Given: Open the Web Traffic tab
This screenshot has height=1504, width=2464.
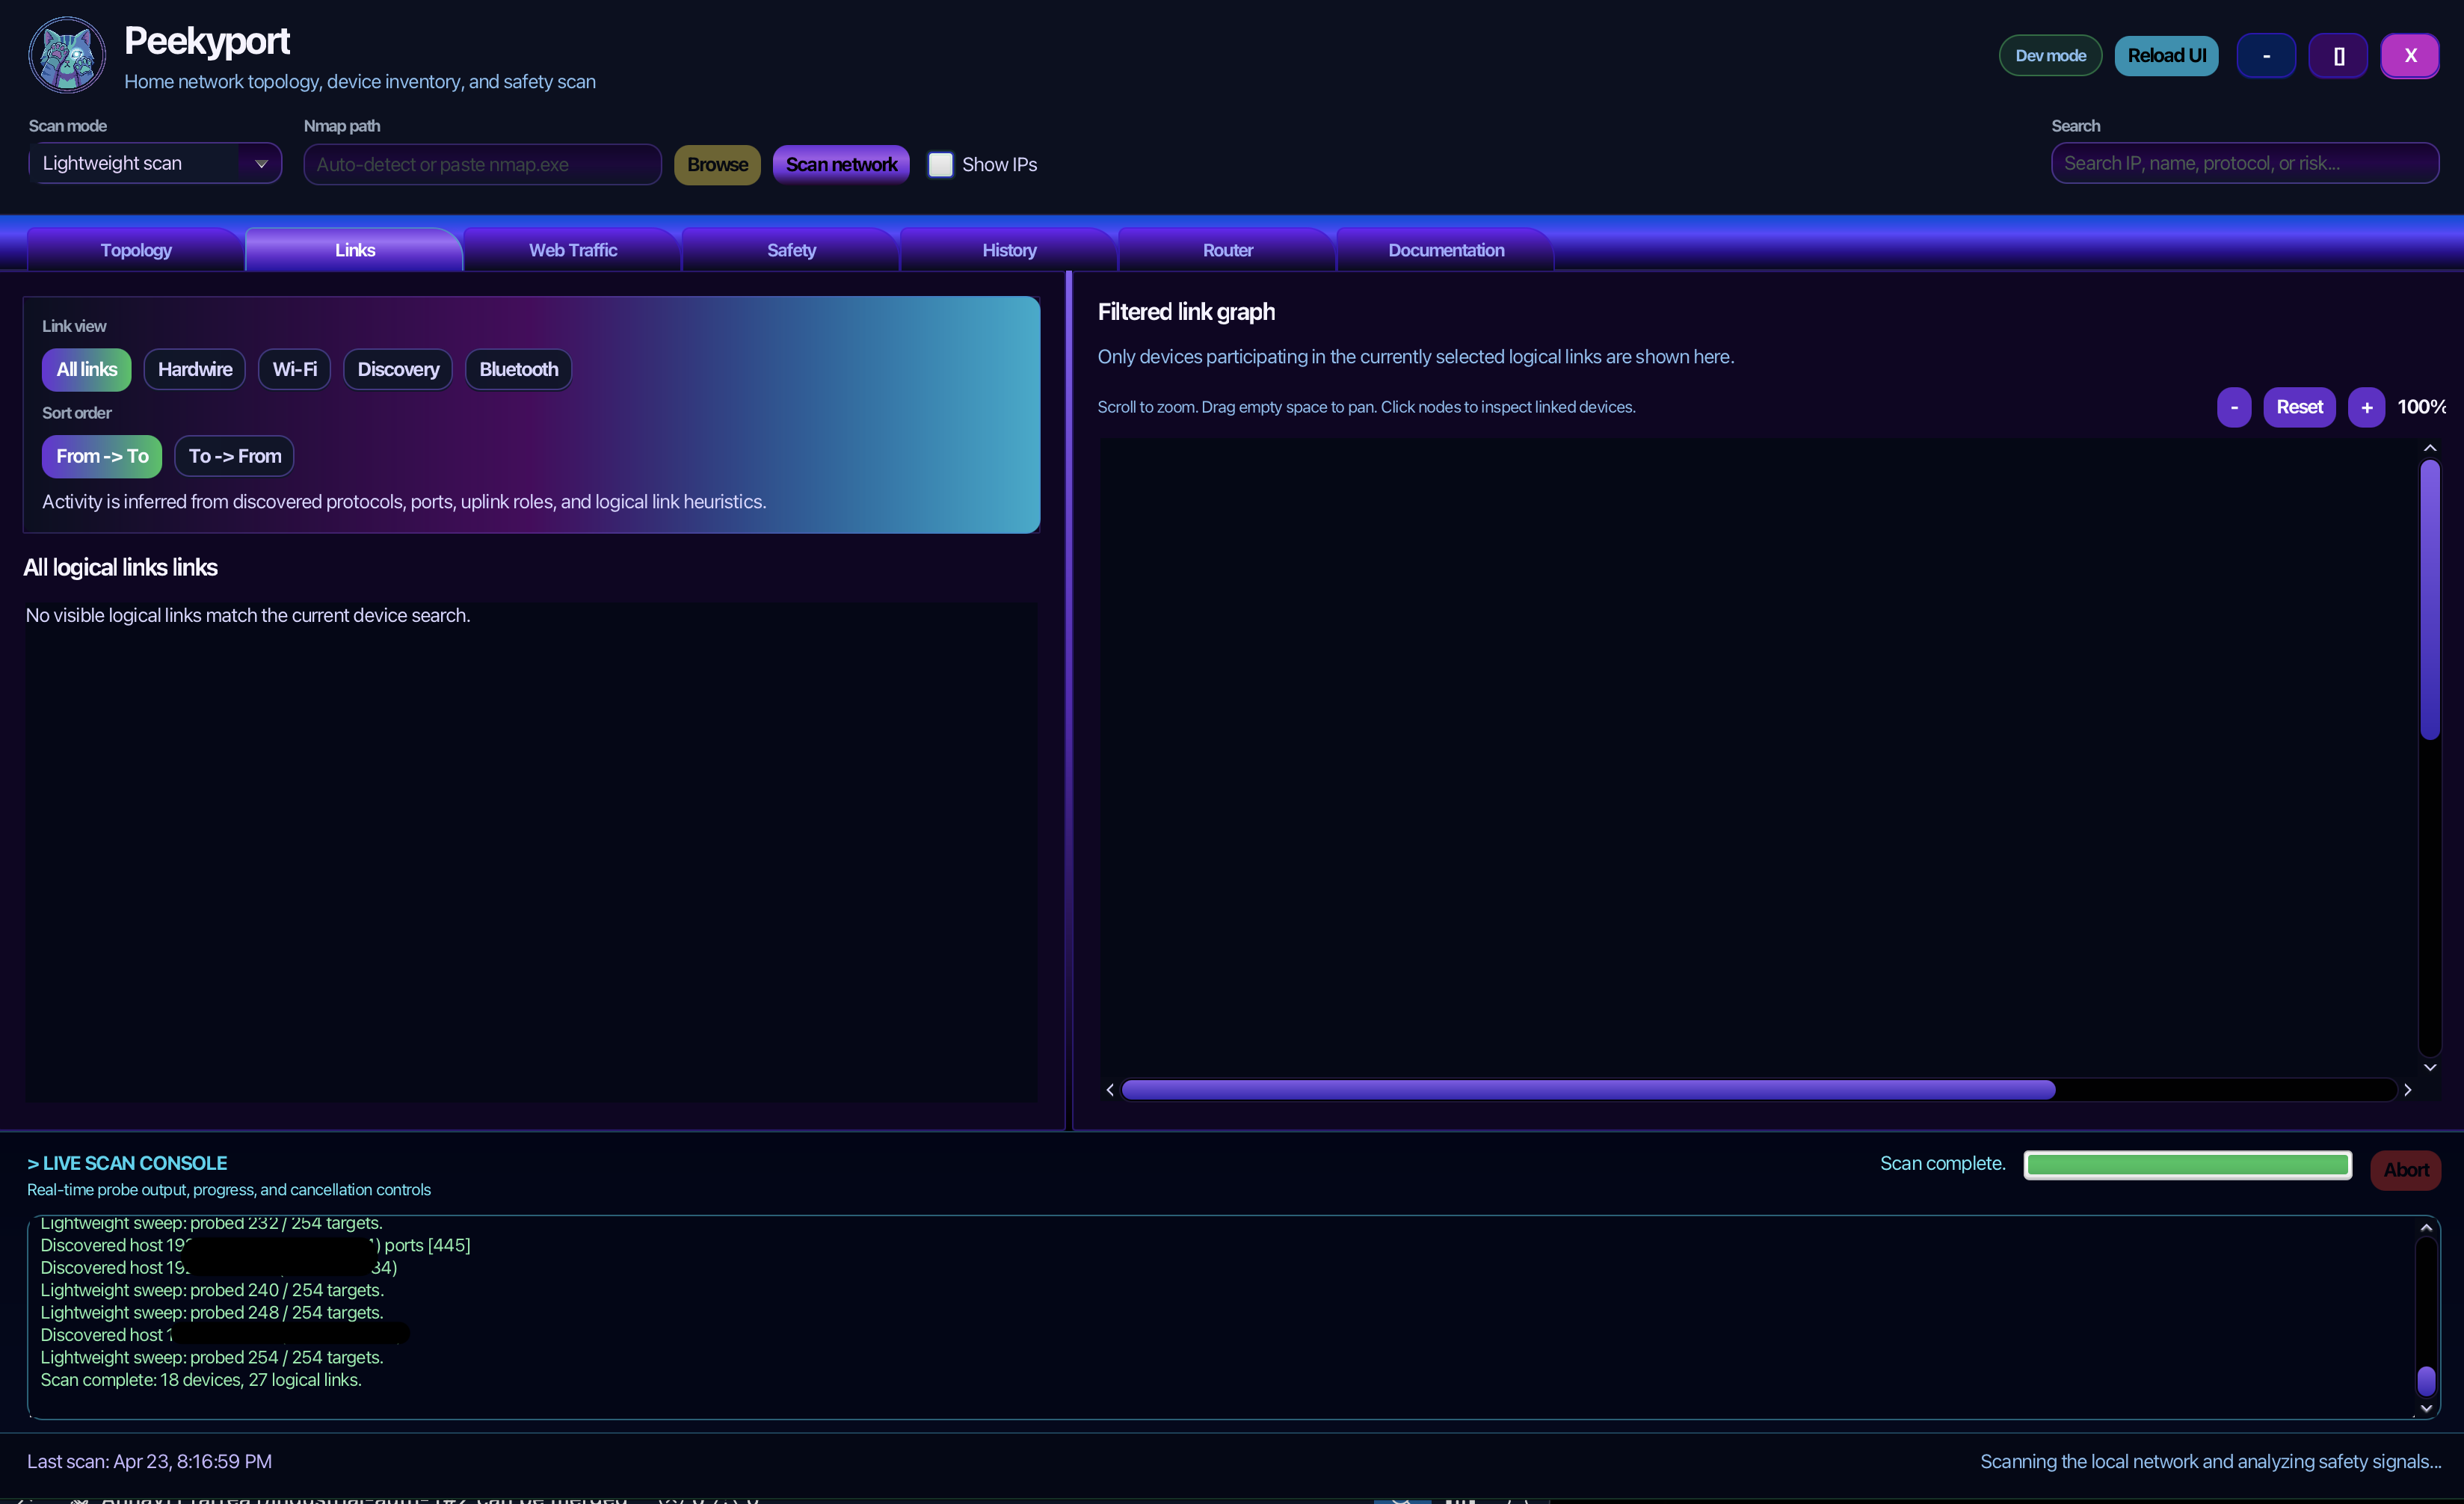Looking at the screenshot, I should [x=573, y=250].
